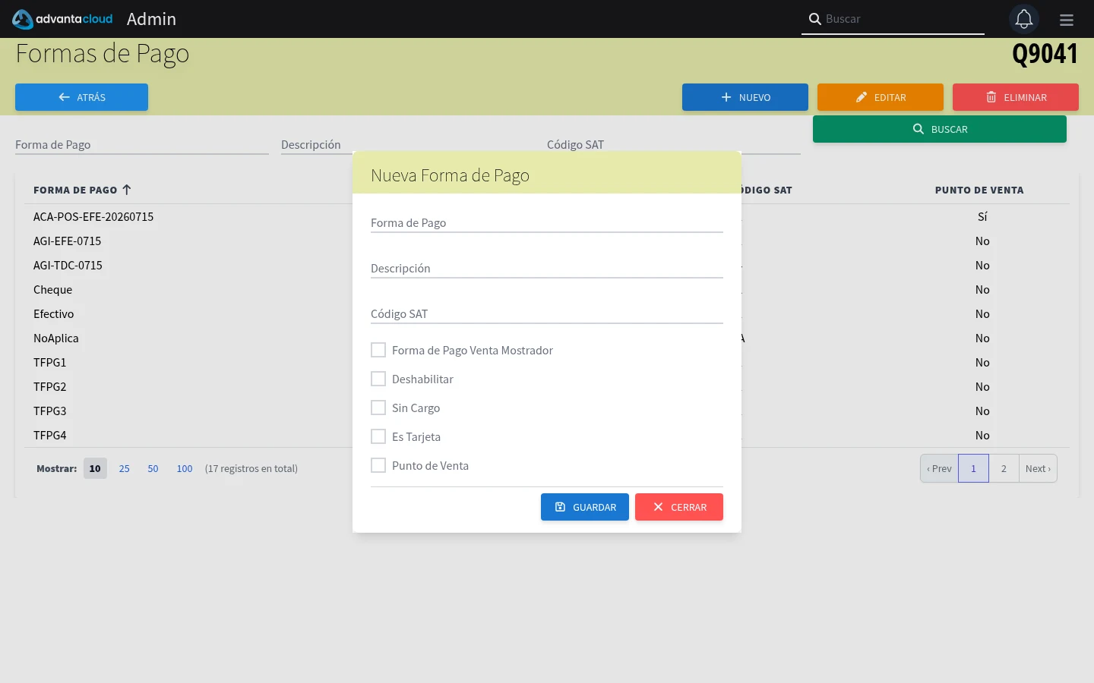Open the hamburger menu icon
Viewport: 1094px width, 683px height.
coord(1067,20)
